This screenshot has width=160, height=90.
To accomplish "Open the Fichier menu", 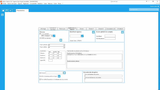I will coord(4,3).
